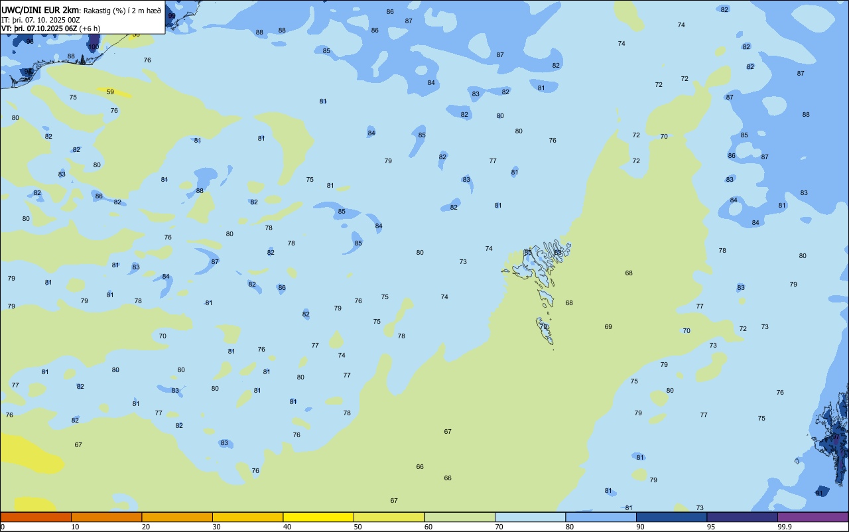This screenshot has width=849, height=532.
Task: Click the legend tick label "99.9"
Action: coord(785,527)
